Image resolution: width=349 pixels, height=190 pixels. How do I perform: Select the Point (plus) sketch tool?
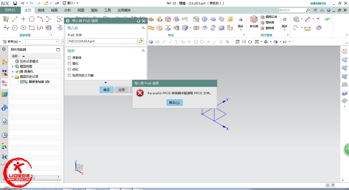pos(23,19)
